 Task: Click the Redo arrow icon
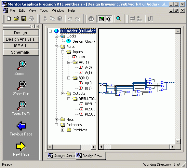tap(77, 19)
